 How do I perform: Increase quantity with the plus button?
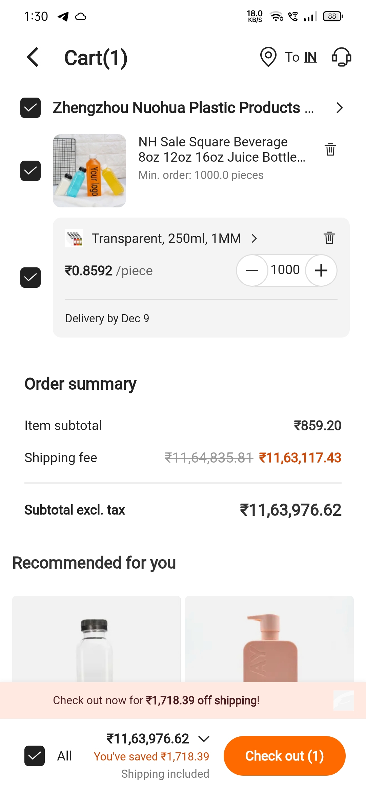pos(321,270)
